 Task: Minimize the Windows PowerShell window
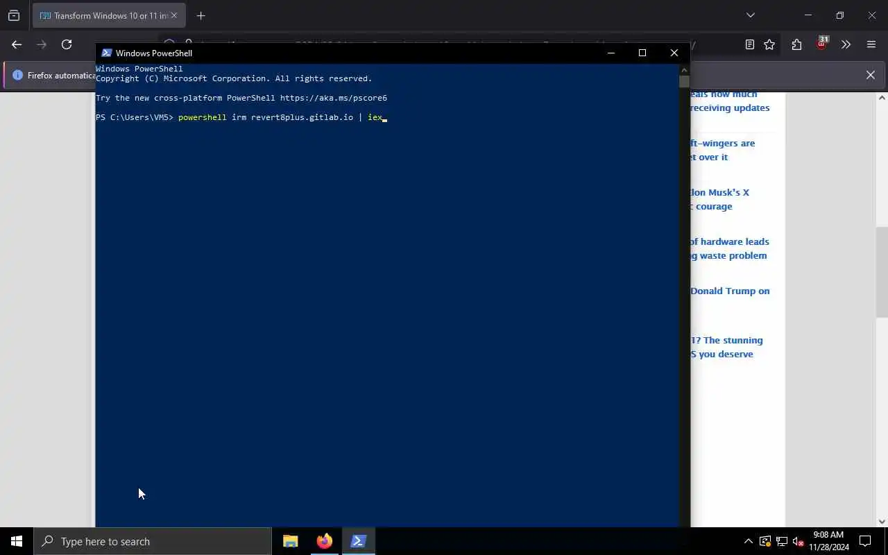click(610, 53)
